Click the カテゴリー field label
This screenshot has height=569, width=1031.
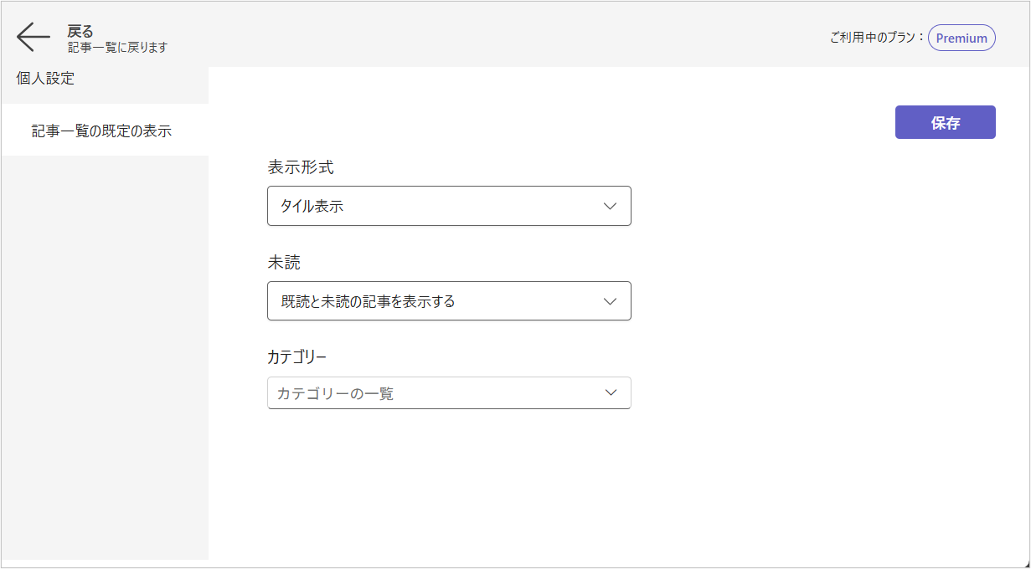pyautogui.click(x=296, y=356)
